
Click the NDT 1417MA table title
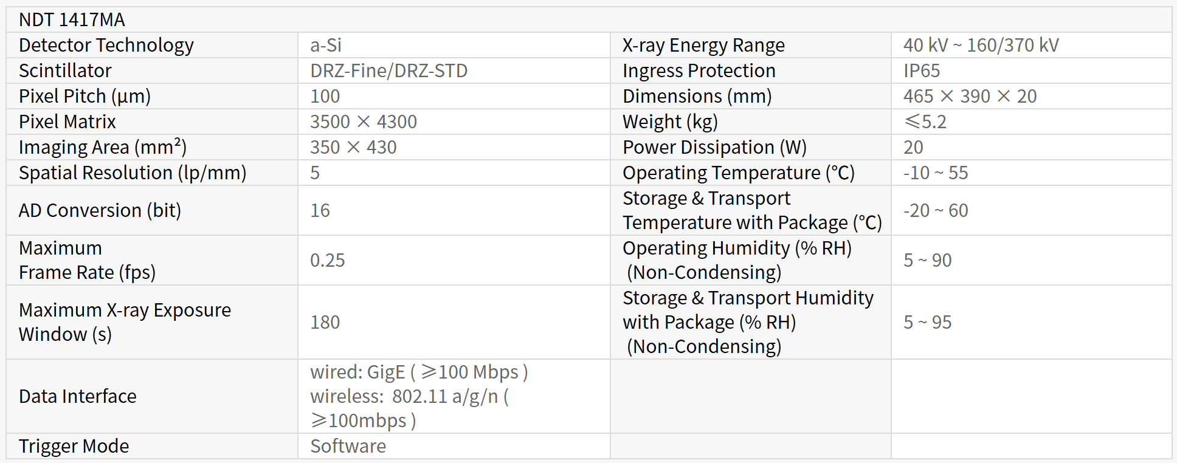[x=72, y=20]
